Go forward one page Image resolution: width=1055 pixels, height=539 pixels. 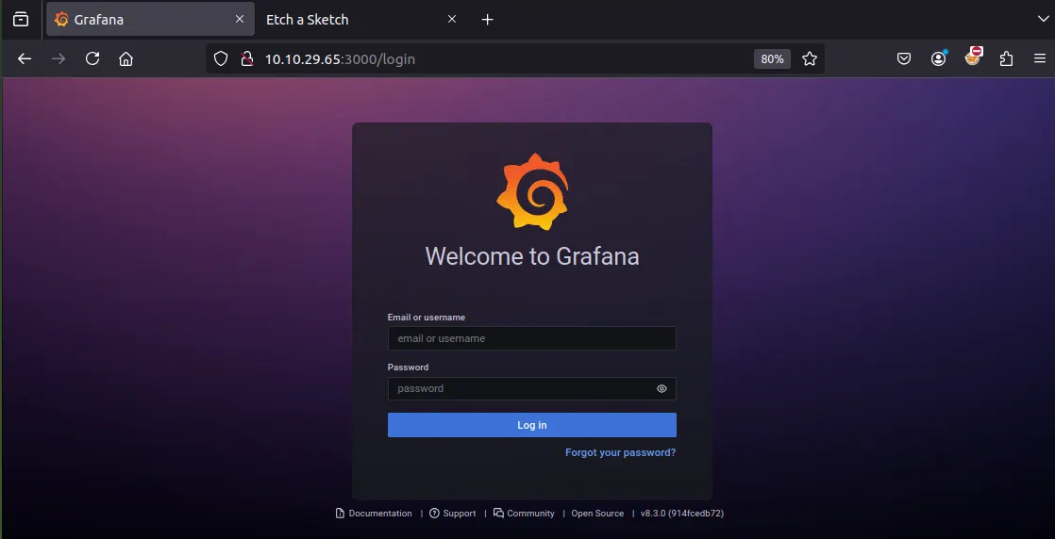point(59,58)
